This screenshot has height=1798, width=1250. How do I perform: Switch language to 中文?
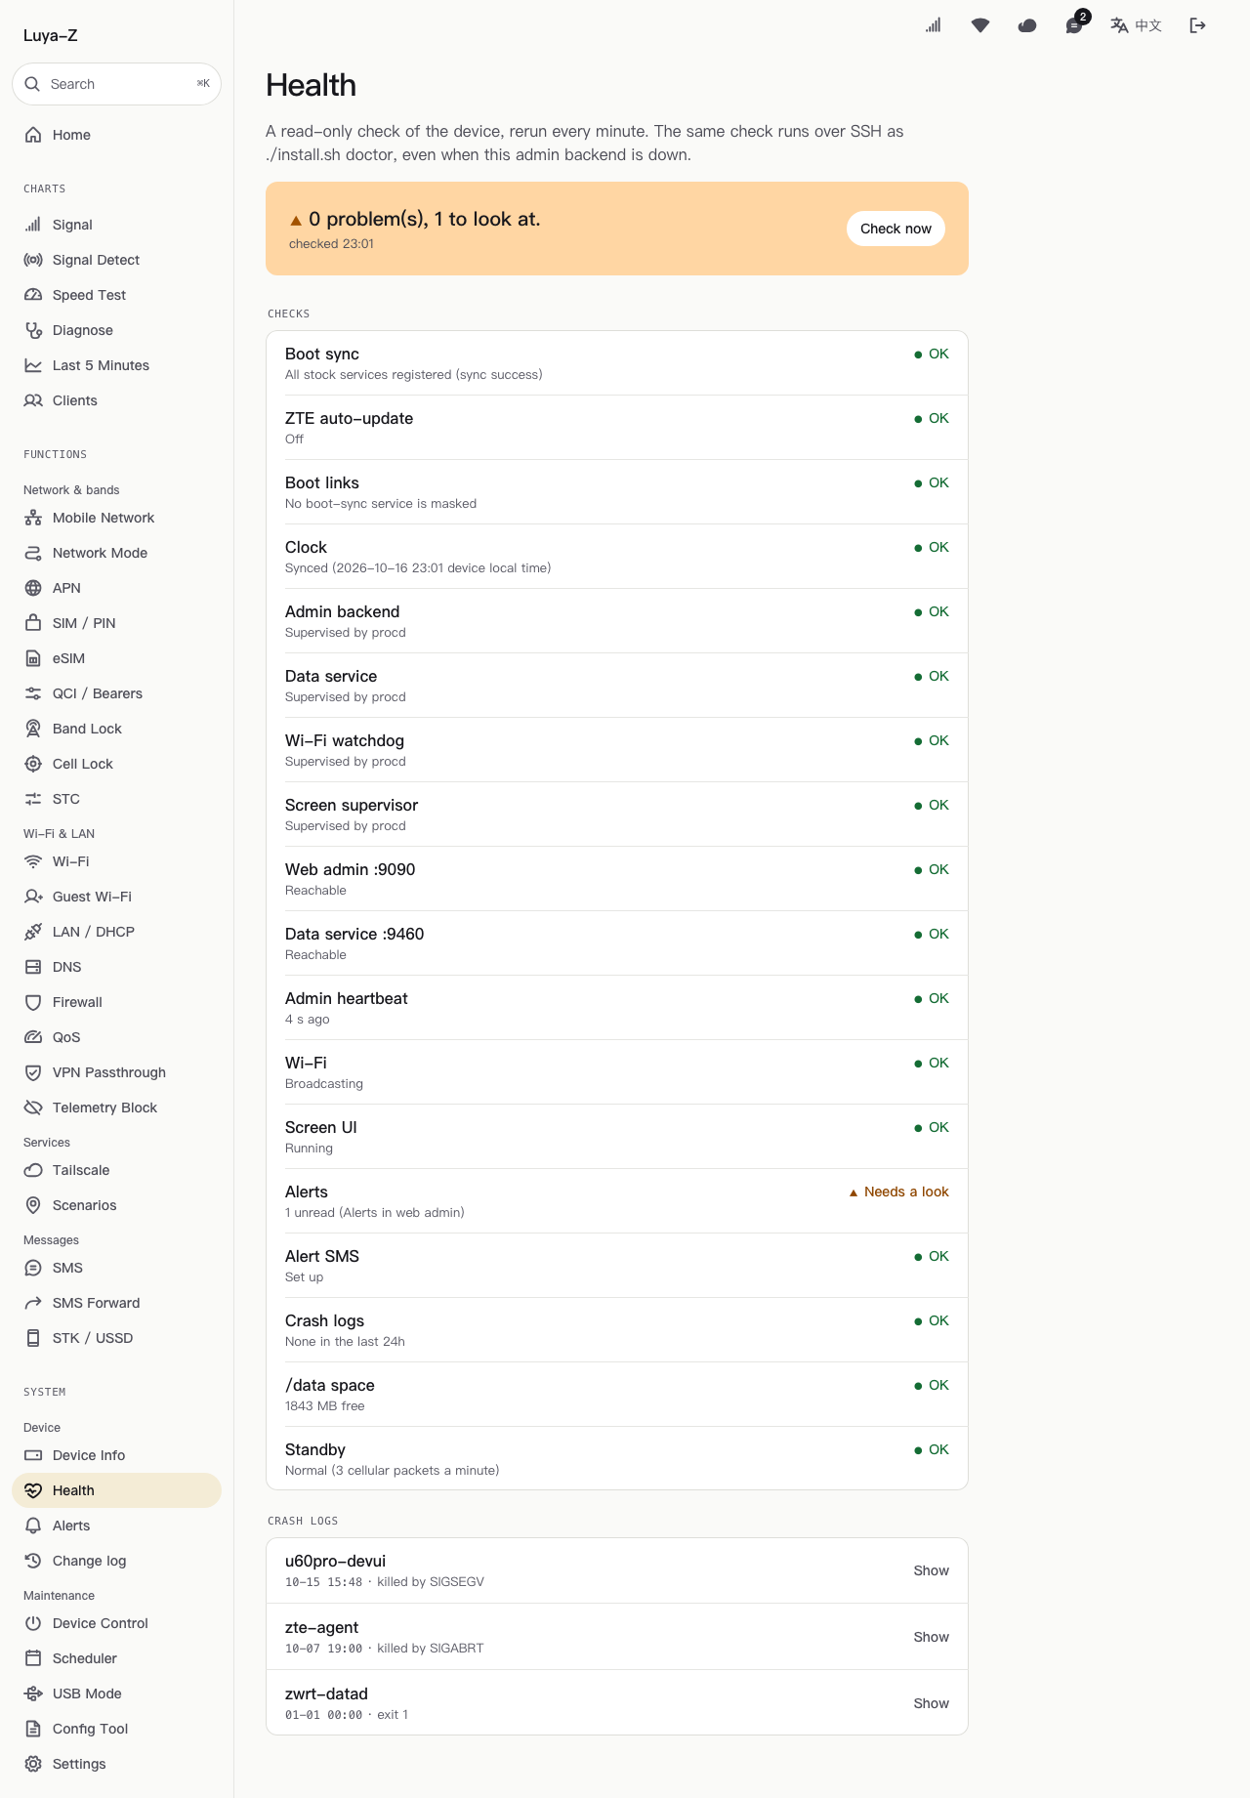[1136, 25]
